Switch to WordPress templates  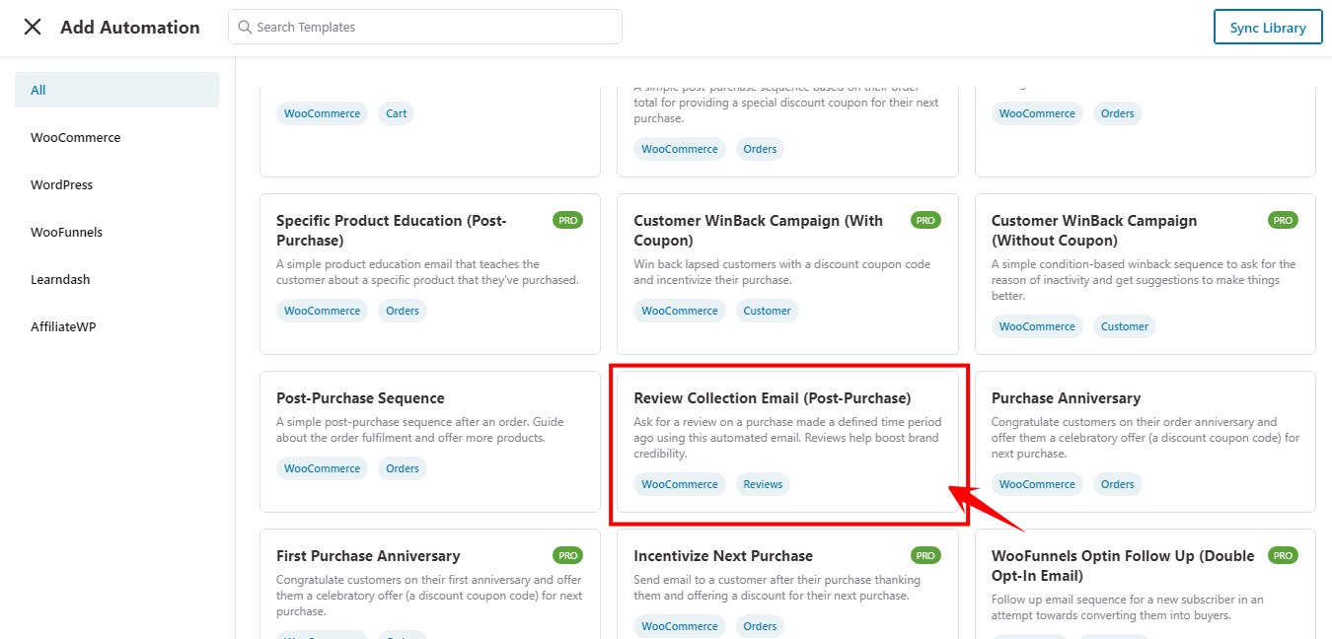(61, 184)
